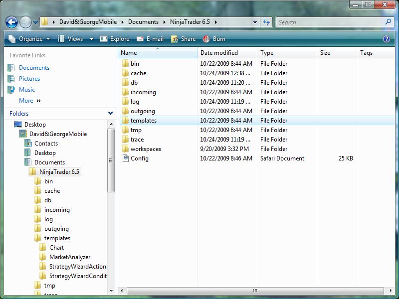Screen dimensions: 399x299
Task: Click the folder tree vertical scrollbar thumb
Action: click(111, 160)
